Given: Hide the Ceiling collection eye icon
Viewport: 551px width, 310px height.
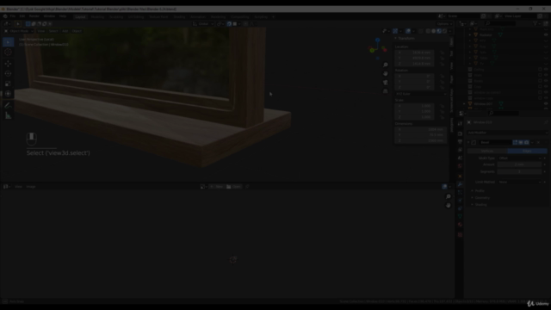Looking at the screenshot, I should pos(546,70).
